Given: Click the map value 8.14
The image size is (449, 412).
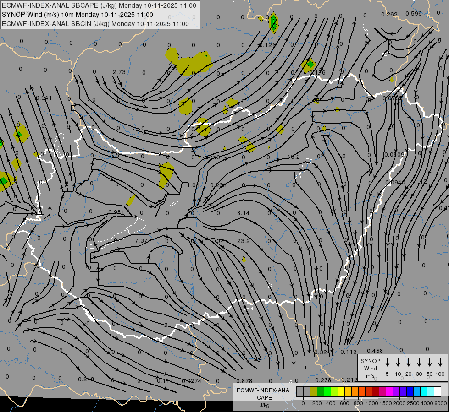Looking at the screenshot, I should (x=244, y=213).
